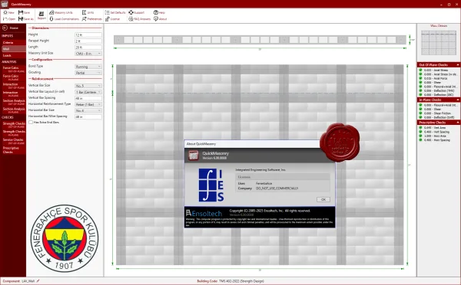Toggle the Has Extra End Bars checkbox
Screen dimensions: 461x285
[x=31, y=123]
